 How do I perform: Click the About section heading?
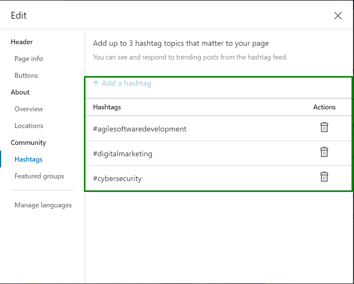pyautogui.click(x=20, y=92)
